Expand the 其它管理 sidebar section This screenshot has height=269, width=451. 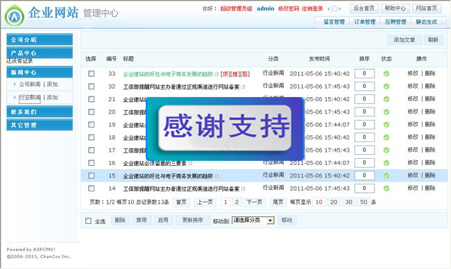pyautogui.click(x=40, y=125)
